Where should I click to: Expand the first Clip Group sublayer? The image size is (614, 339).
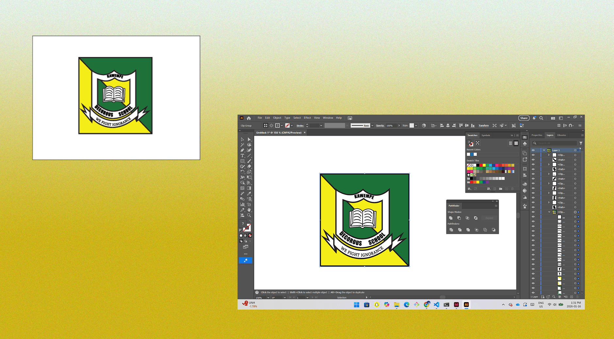tap(549, 155)
